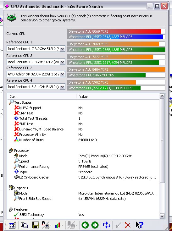Viewport: 172px width, 231px height.
Task: Select the Type row
Action: coord(84,172)
